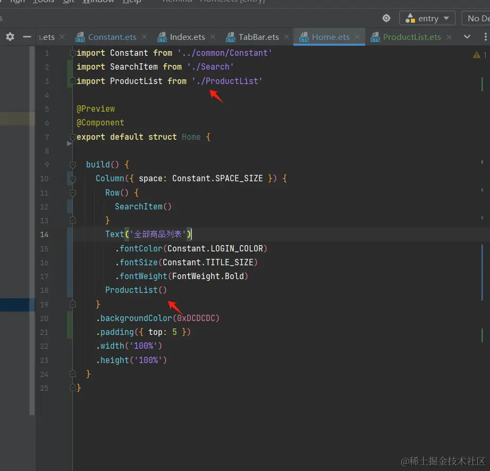Close the Index.ets tab
490x471 pixels.
click(x=213, y=37)
